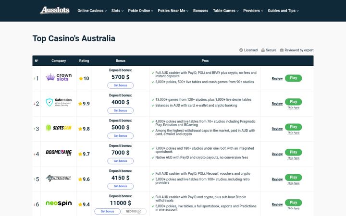
Task: Click the star icon beside rating 9.9
Action: [80, 104]
